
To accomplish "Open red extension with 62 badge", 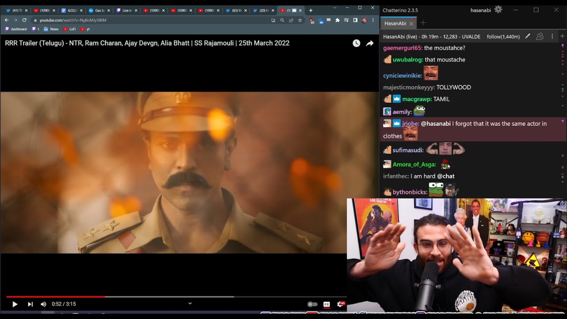I will click(312, 20).
